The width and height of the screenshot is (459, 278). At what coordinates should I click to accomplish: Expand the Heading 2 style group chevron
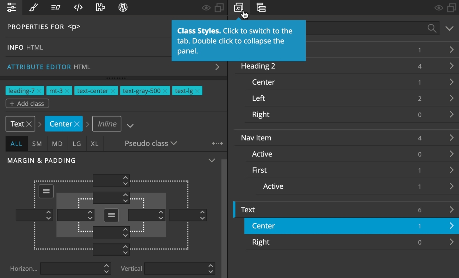pyautogui.click(x=451, y=66)
